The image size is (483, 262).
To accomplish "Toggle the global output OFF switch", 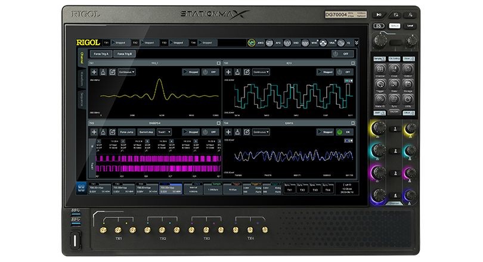I will point(342,54).
